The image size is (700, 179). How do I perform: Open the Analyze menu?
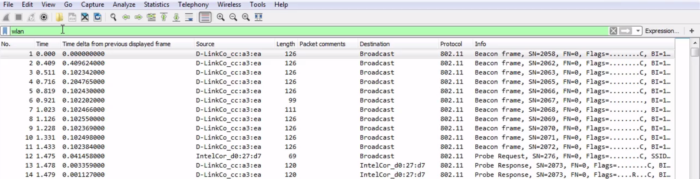tap(124, 5)
